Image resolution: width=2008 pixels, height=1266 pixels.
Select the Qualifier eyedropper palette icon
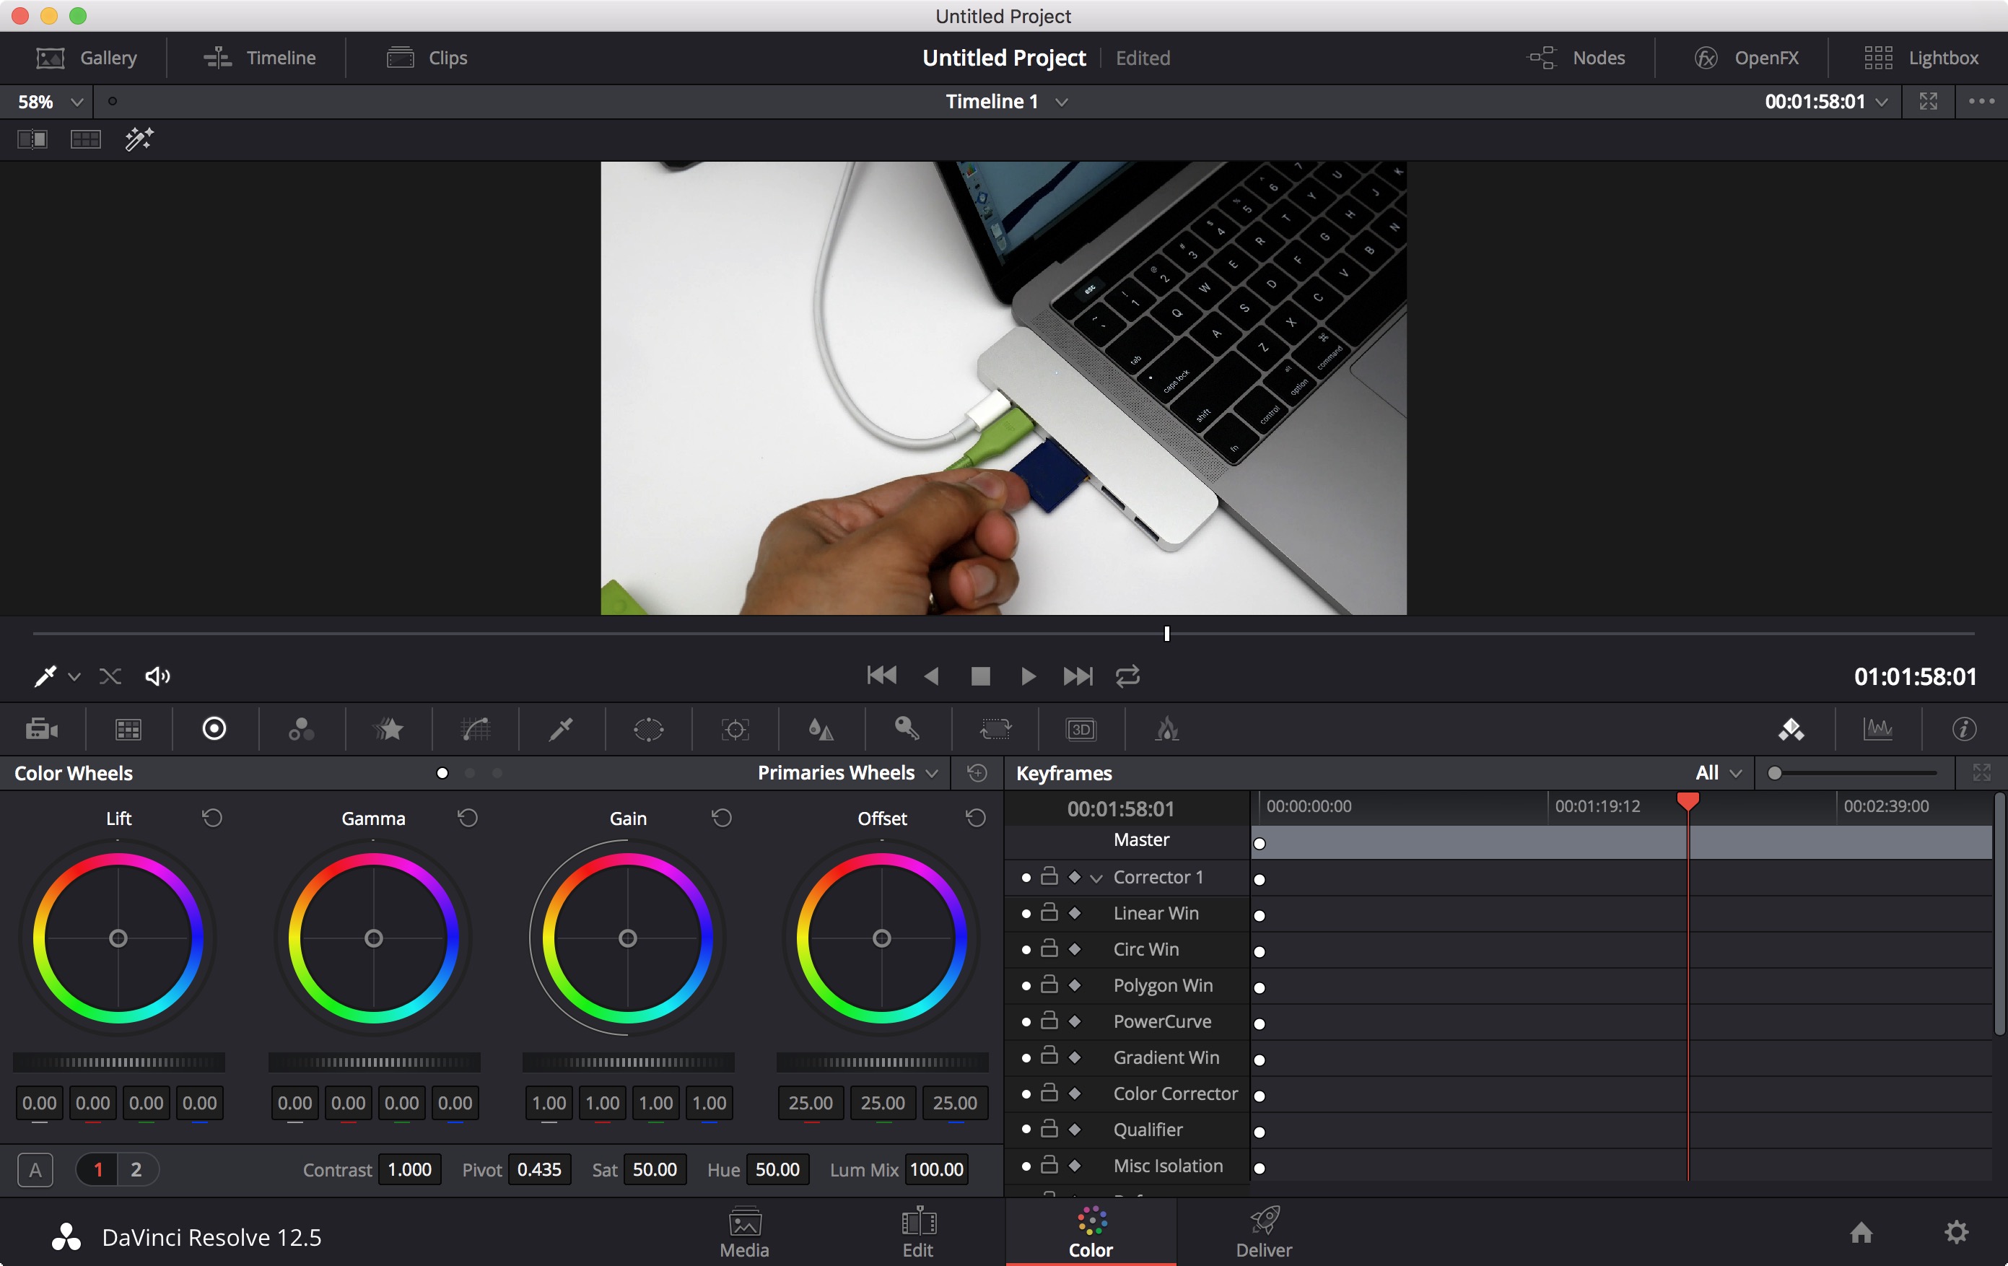point(562,730)
